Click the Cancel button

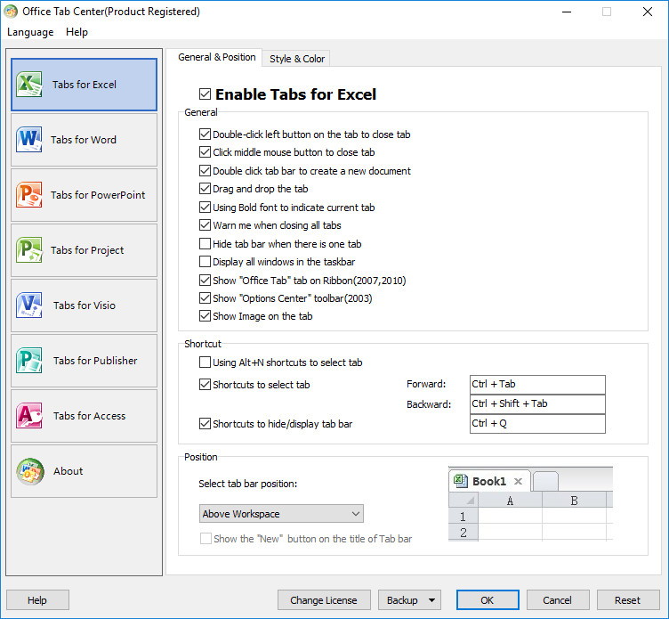coord(558,600)
